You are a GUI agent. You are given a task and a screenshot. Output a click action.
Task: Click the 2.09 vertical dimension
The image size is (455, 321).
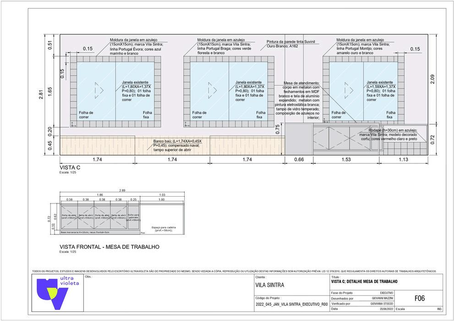click(x=433, y=80)
